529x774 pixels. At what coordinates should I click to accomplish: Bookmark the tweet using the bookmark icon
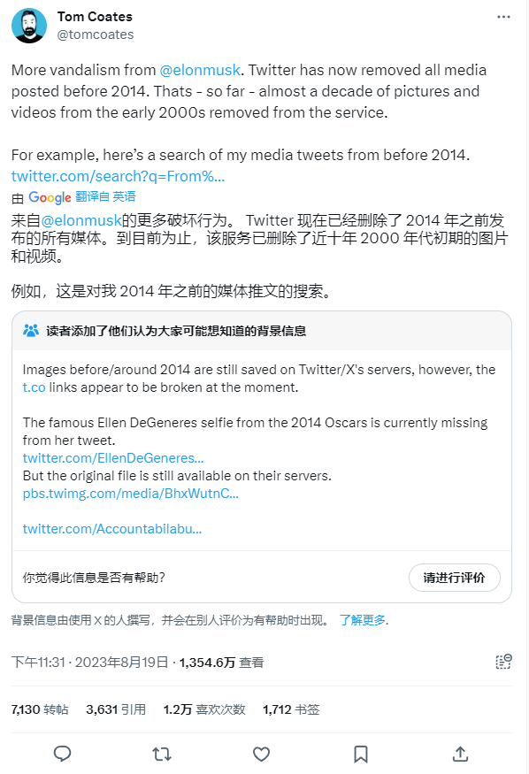361,754
